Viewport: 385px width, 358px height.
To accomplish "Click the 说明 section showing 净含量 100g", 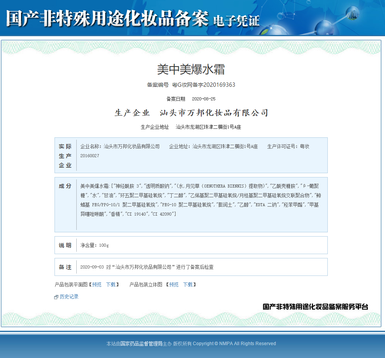I will coord(65,245).
